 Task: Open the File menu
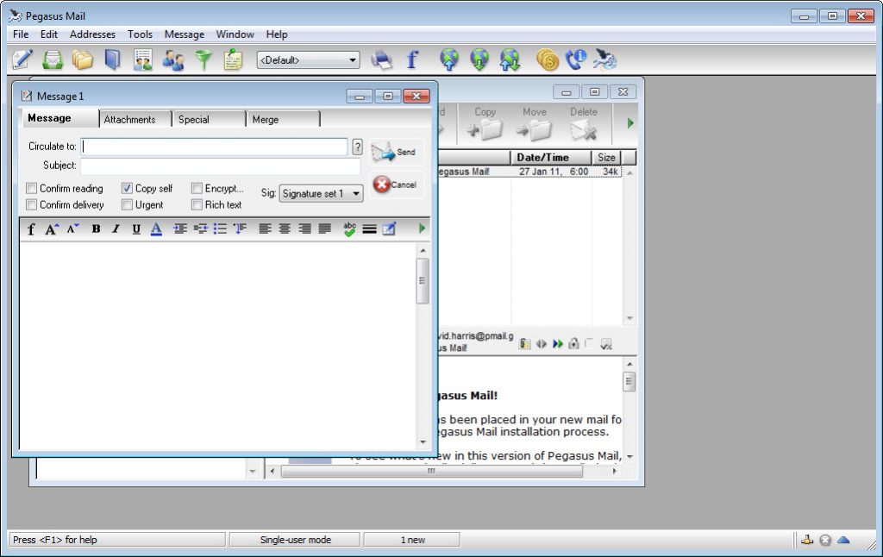[x=21, y=34]
